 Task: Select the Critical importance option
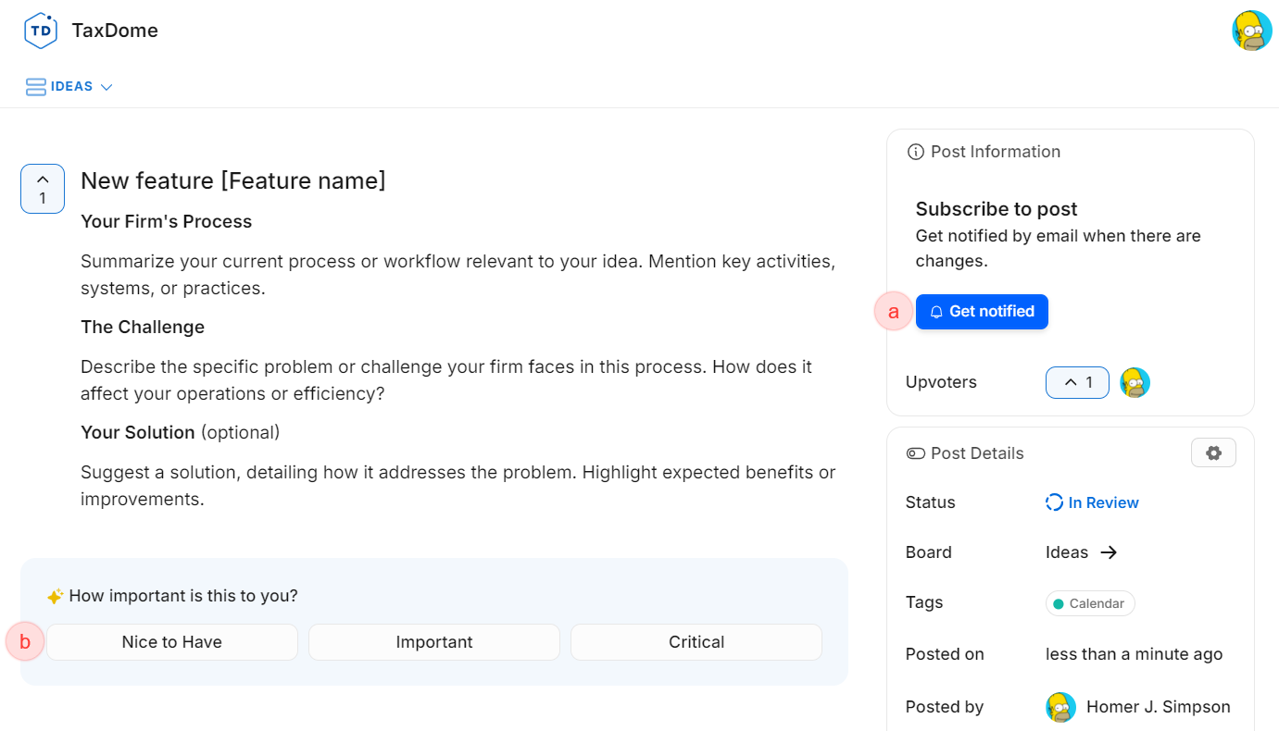(696, 642)
